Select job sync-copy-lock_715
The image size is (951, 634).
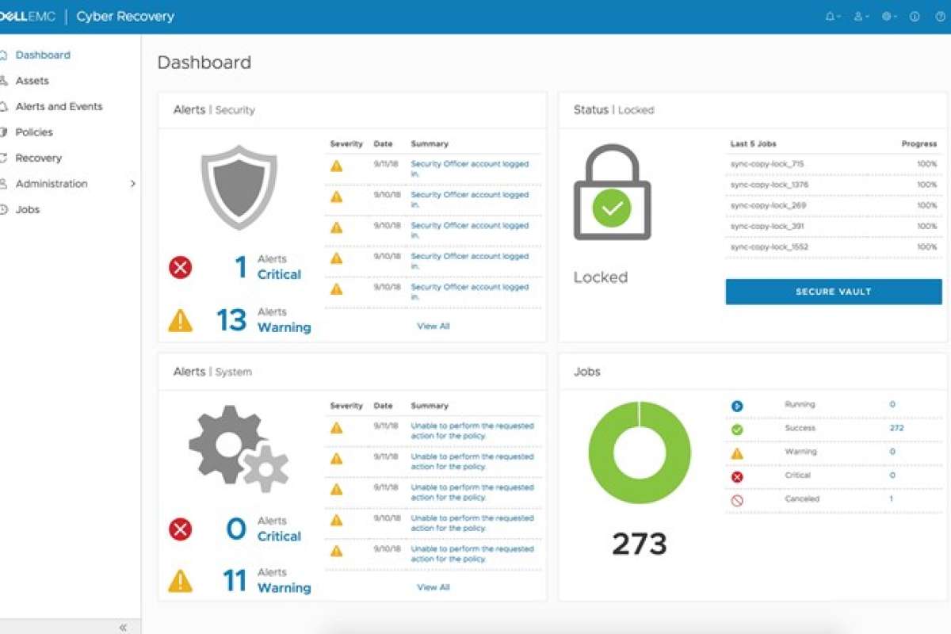pos(767,164)
